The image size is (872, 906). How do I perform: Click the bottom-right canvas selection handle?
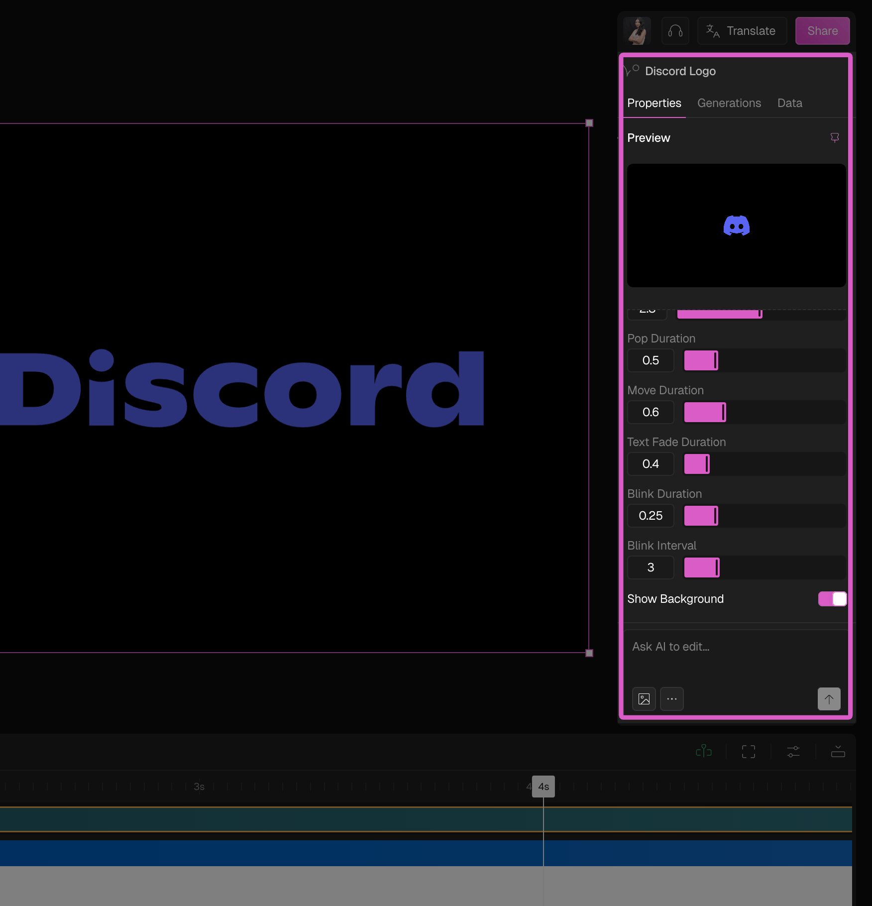tap(589, 653)
